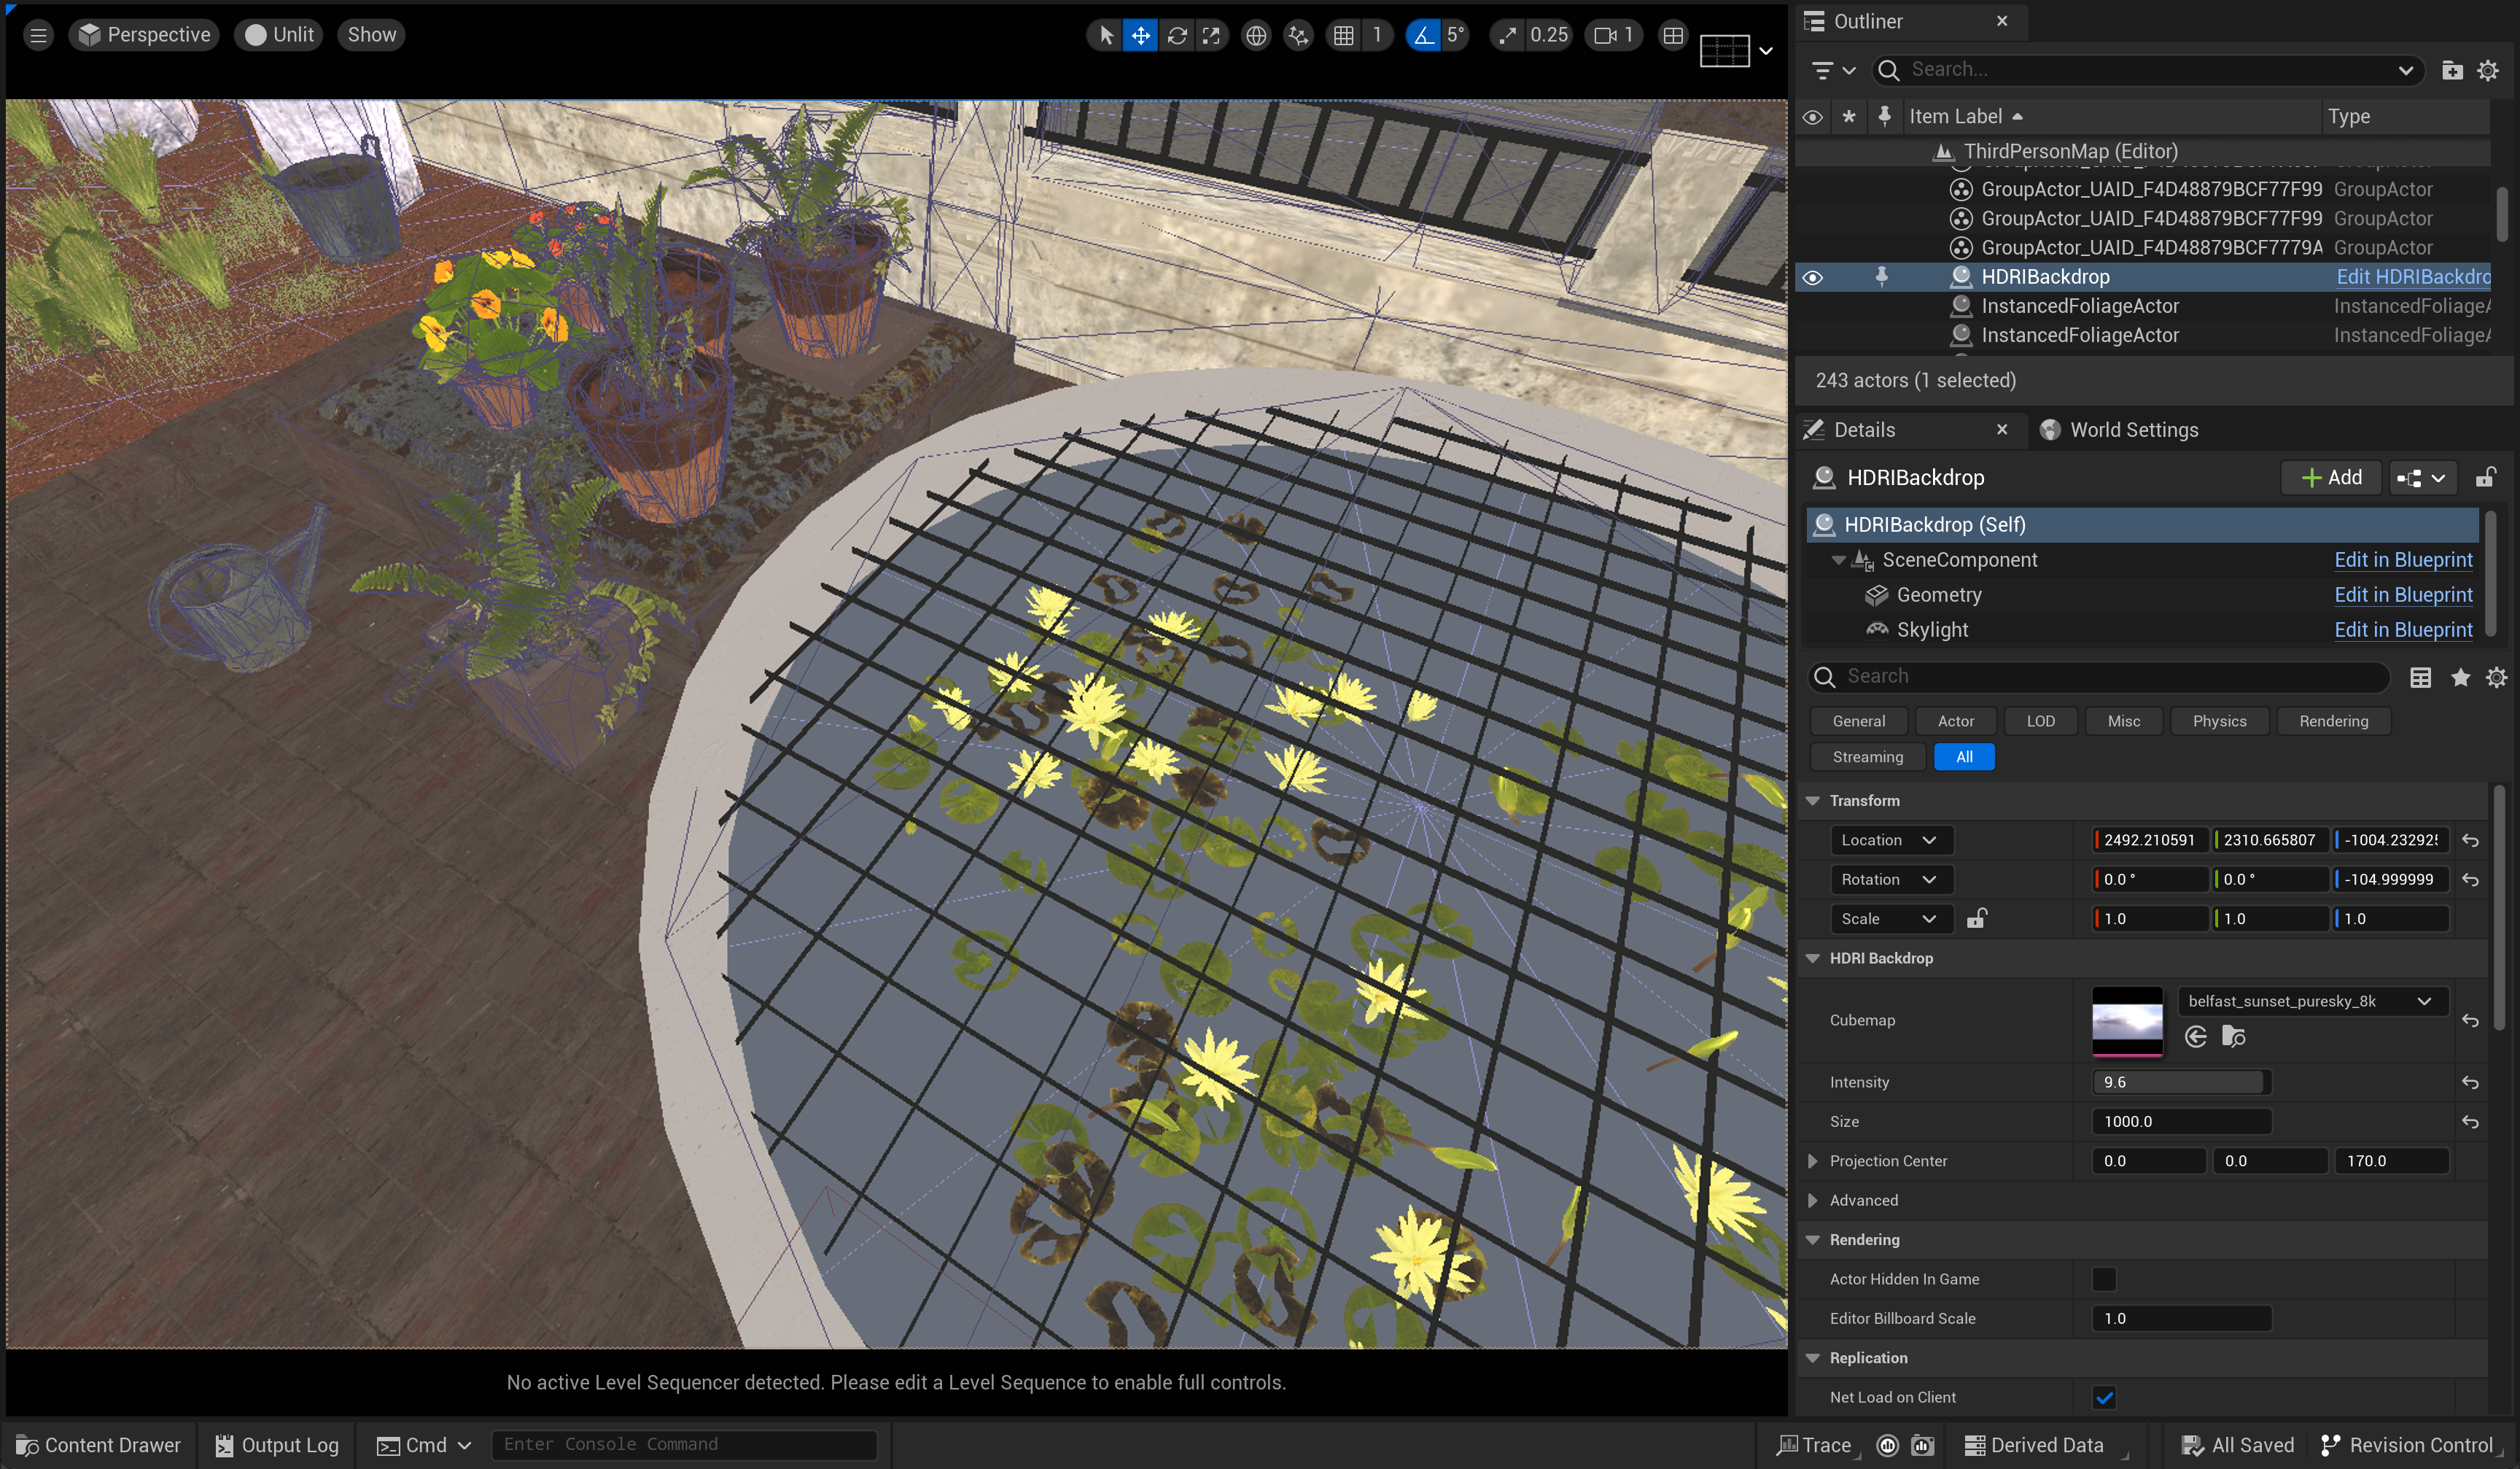Click the Intensity slider value 9.6

point(2180,1083)
